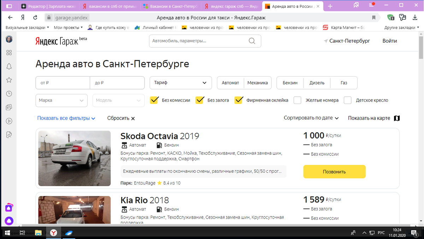Uncheck the Без комиссии checkbox
The image size is (424, 239).
point(154,100)
